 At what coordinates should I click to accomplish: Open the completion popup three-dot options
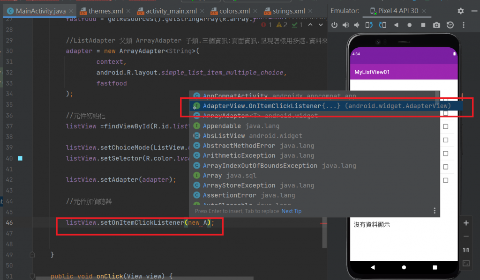[x=435, y=211]
